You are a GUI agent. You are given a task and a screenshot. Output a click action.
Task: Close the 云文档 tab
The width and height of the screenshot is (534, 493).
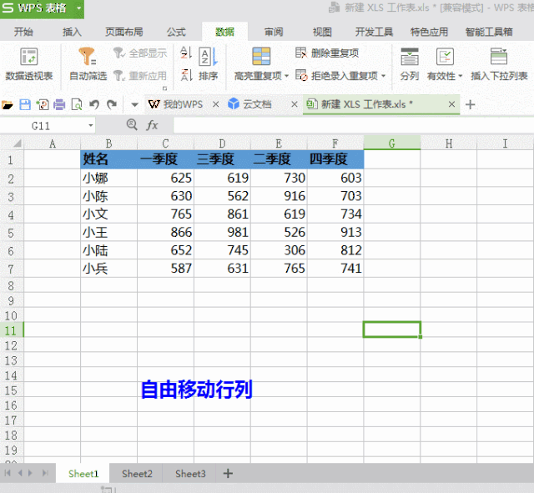coord(295,104)
